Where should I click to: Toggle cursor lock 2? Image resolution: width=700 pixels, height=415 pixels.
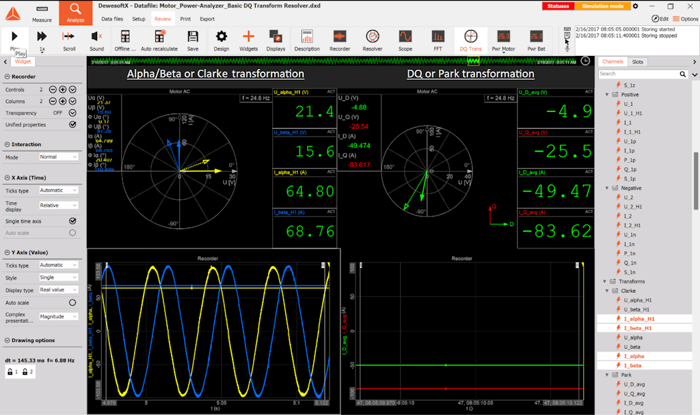tap(27, 372)
